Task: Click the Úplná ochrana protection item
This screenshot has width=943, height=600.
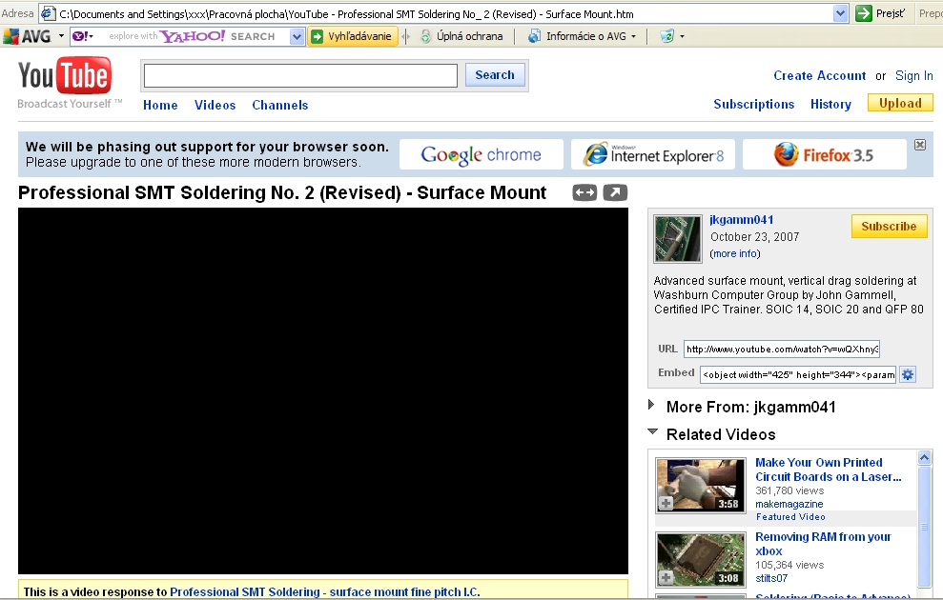Action: click(x=461, y=36)
